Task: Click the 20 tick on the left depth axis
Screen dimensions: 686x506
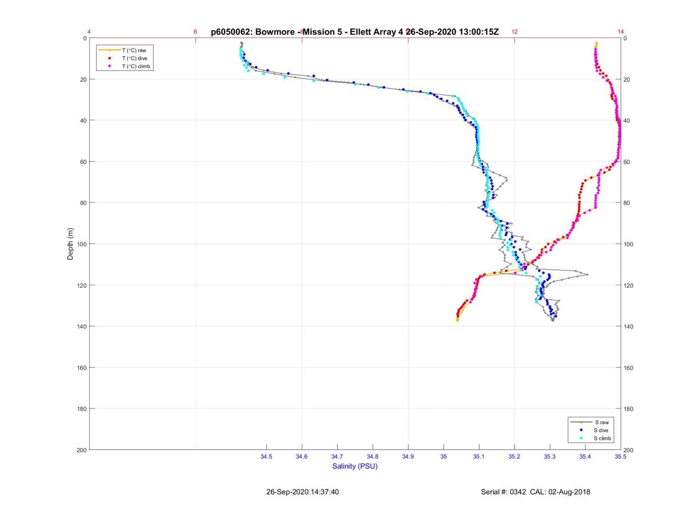Action: [83, 79]
